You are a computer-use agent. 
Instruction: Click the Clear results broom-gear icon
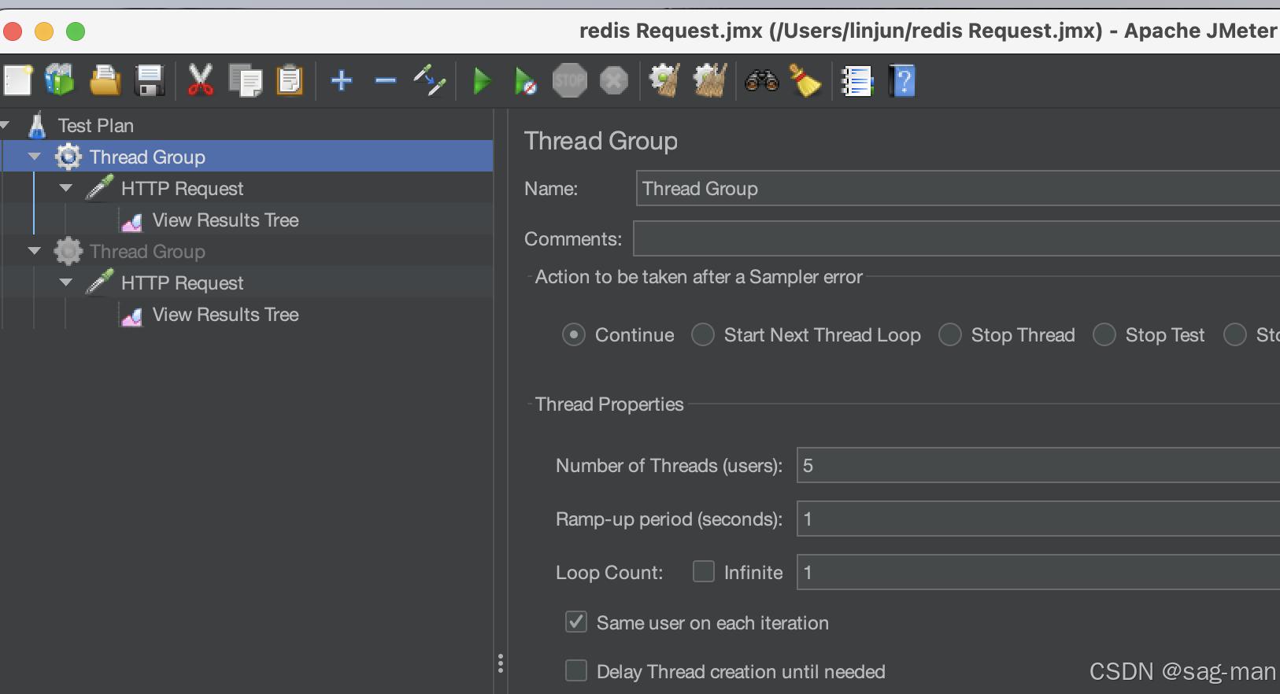tap(664, 80)
